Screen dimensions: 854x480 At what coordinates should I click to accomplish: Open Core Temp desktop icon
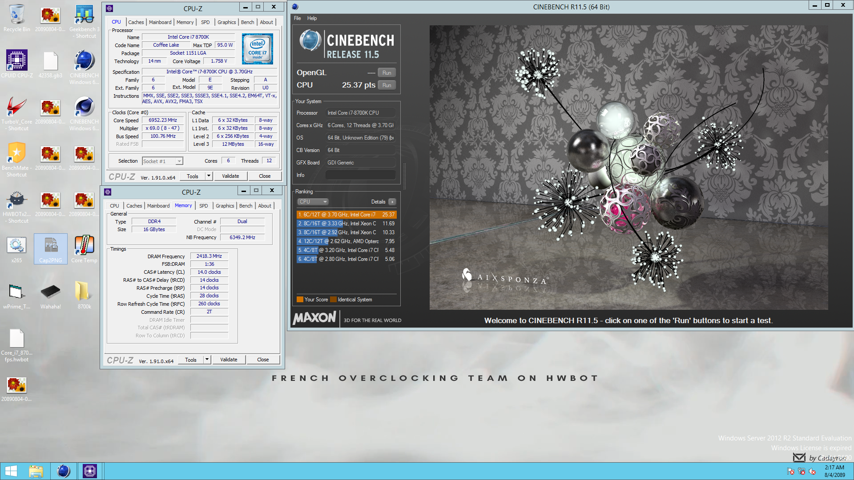[84, 249]
